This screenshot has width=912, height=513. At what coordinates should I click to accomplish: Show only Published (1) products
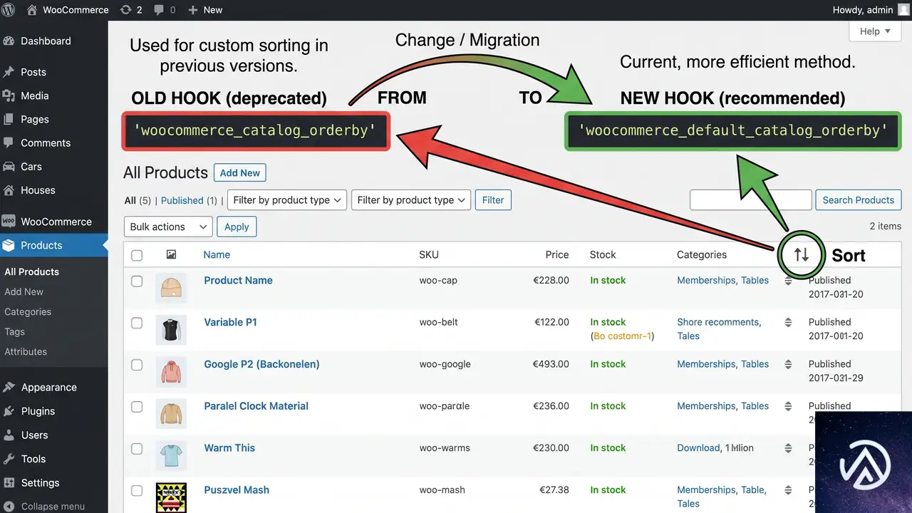click(189, 200)
